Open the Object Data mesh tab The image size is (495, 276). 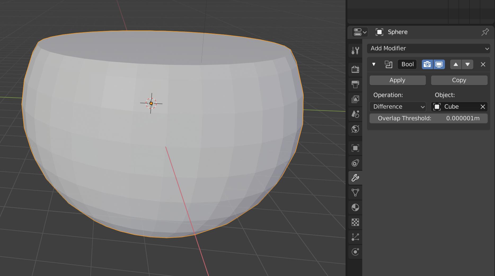click(x=355, y=192)
